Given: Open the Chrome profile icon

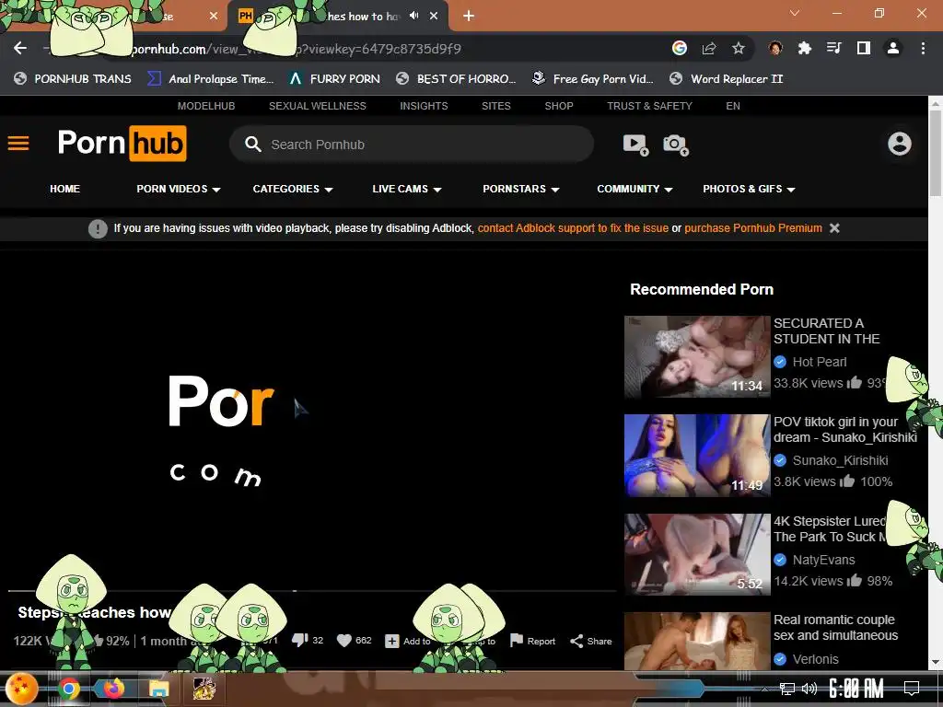Looking at the screenshot, I should click(x=893, y=48).
